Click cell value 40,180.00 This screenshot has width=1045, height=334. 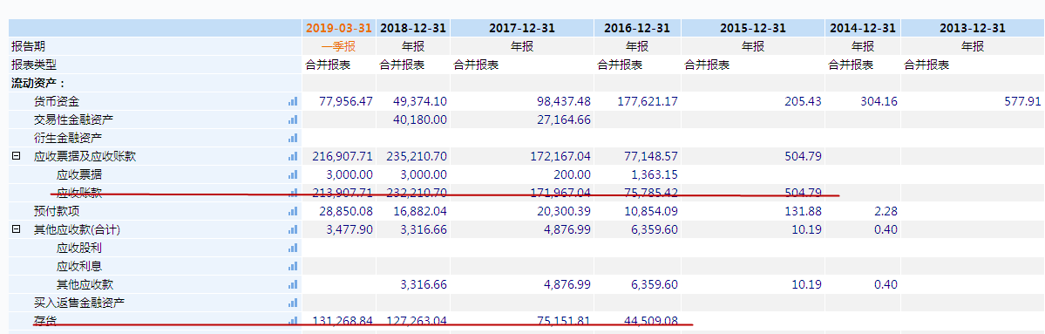420,120
